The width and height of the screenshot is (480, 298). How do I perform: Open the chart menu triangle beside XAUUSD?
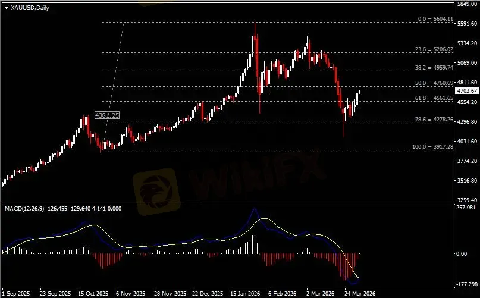(x=6, y=8)
